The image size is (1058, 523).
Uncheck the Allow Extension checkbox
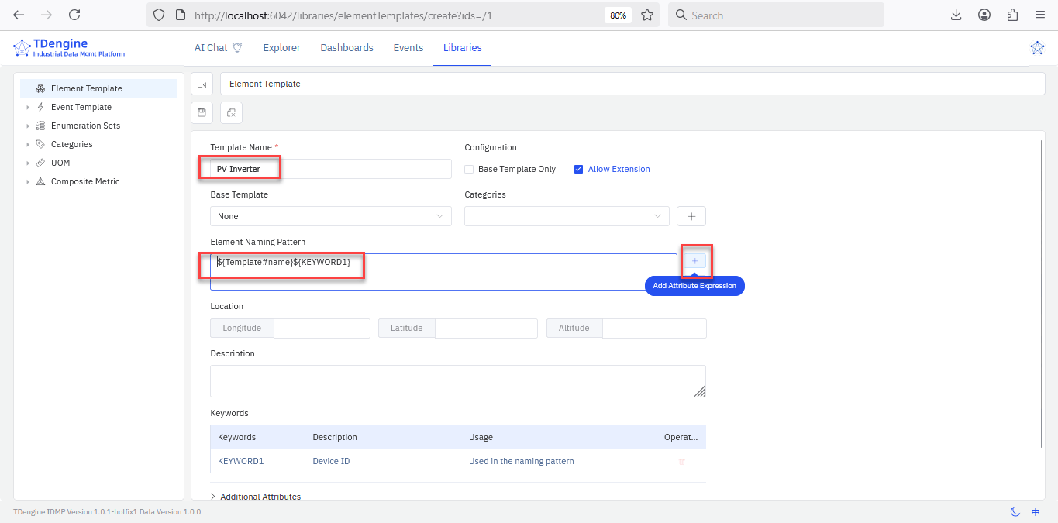click(578, 169)
